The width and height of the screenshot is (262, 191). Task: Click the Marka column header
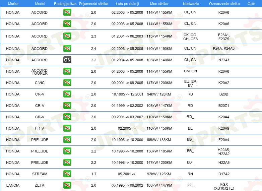pos(13,4)
